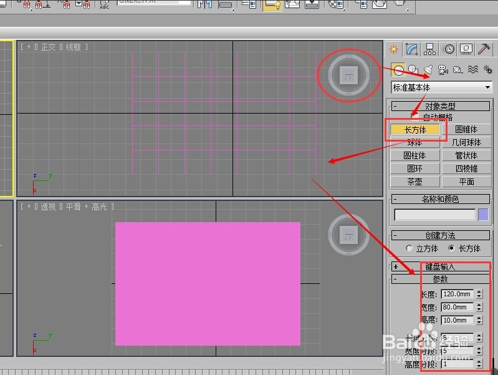Click the 高度 spinner arrows
Viewport: 498px width, 375px height.
pyautogui.click(x=479, y=320)
